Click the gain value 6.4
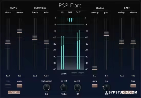Viewport: 141px width, 98px height. [106, 76]
